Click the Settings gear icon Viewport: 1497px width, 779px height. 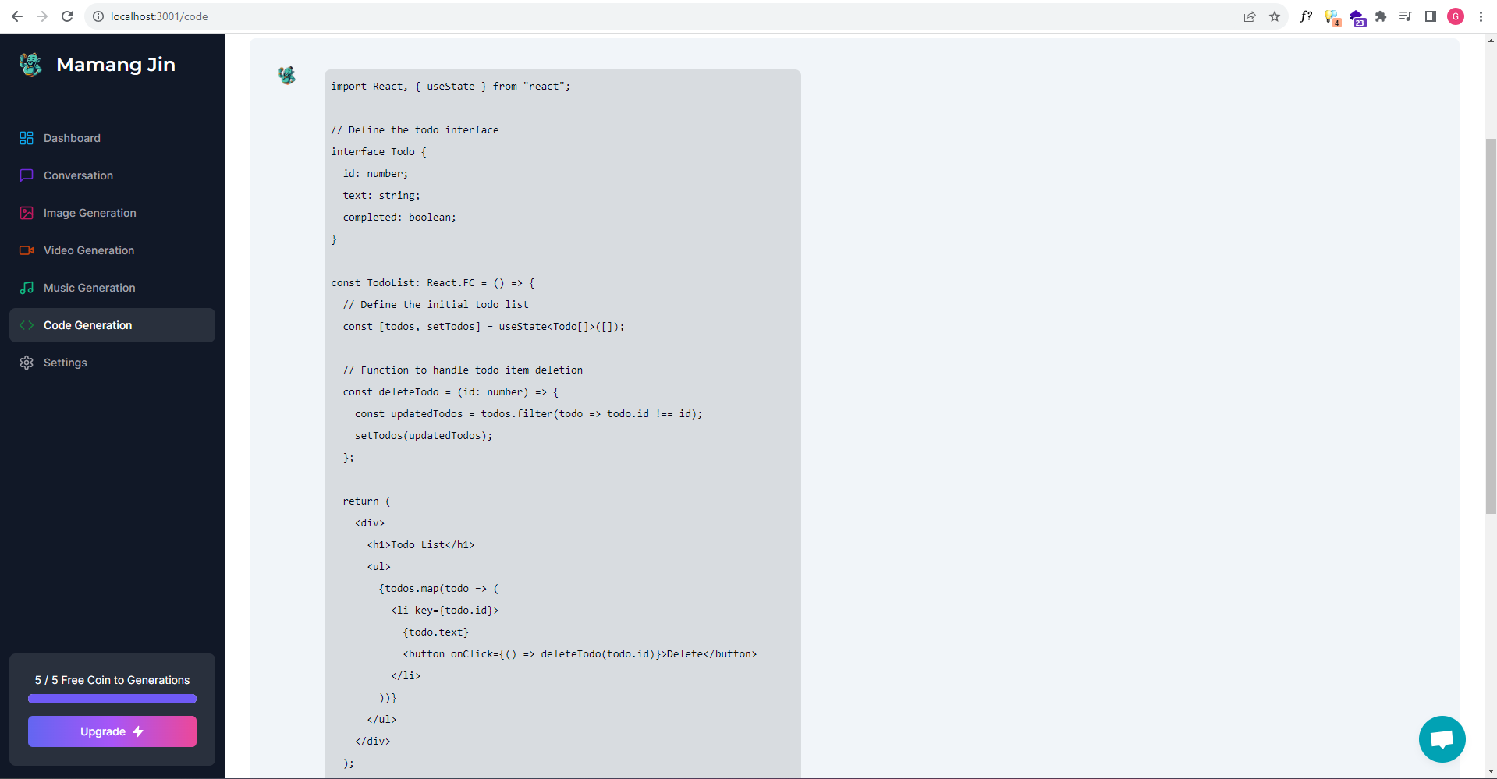coord(27,363)
